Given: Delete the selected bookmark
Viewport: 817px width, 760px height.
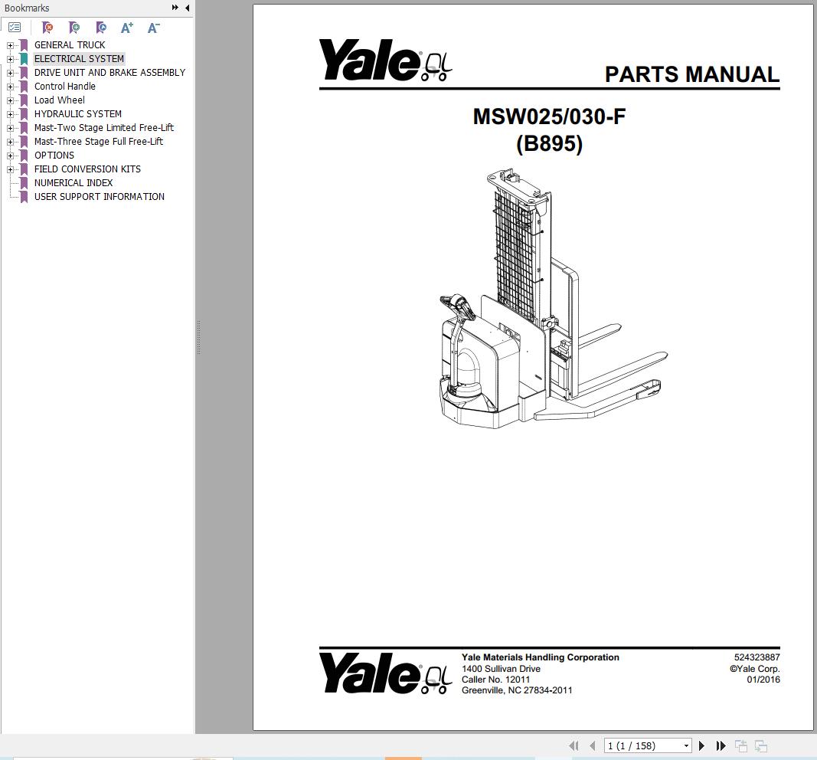Looking at the screenshot, I should 47,27.
